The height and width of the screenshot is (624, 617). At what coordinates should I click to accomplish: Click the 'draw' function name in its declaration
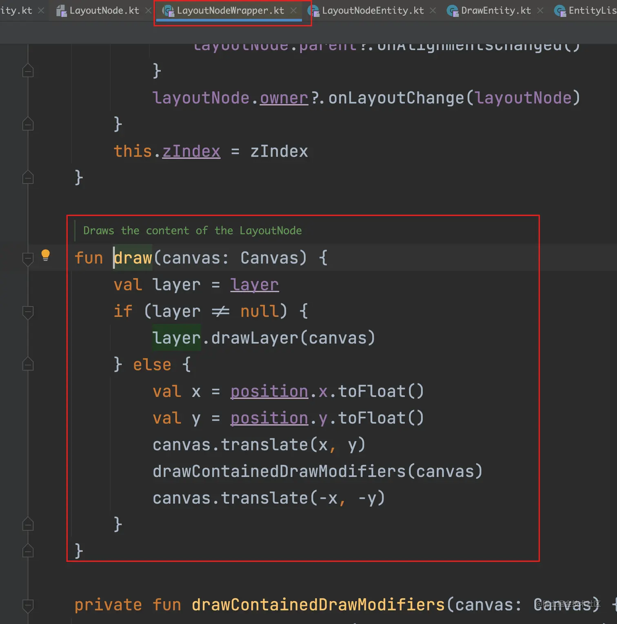point(133,258)
